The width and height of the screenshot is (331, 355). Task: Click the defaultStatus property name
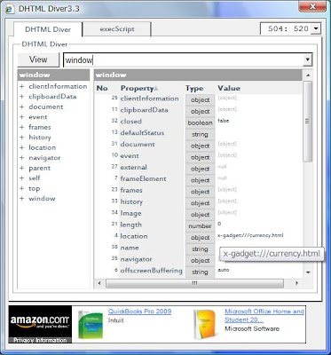click(x=142, y=133)
